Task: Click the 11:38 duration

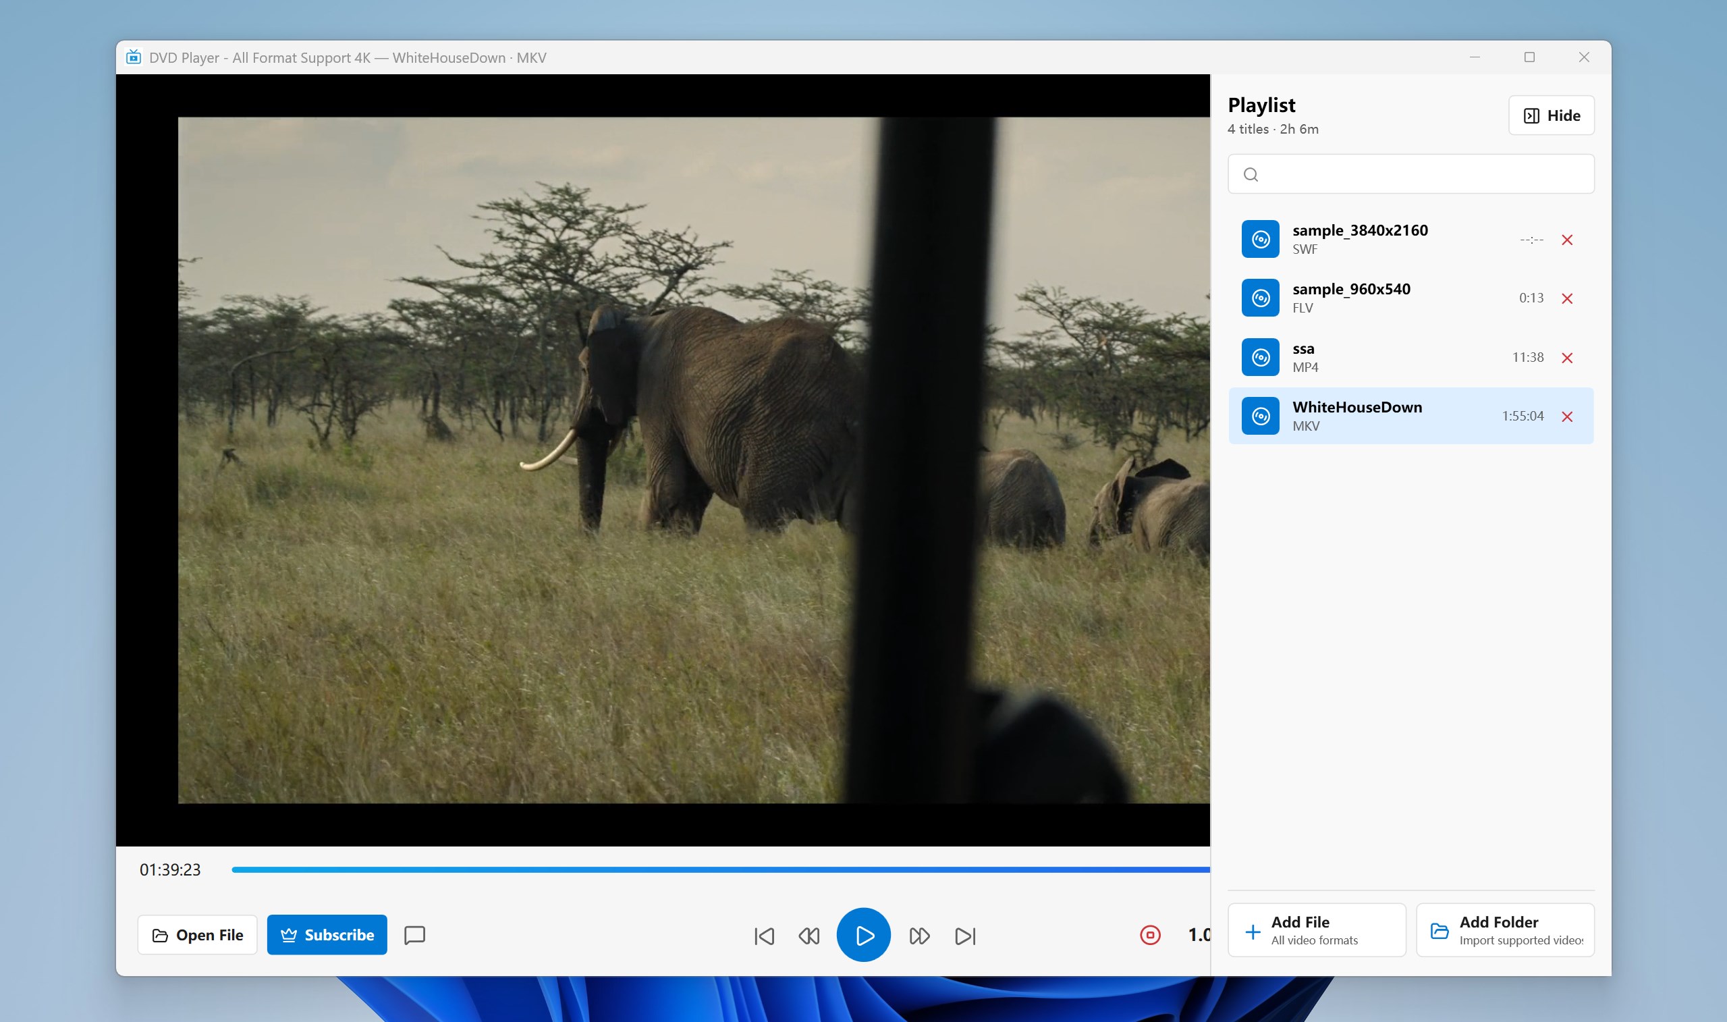Action: [x=1527, y=356]
